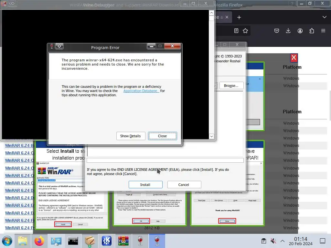Bookmark this page with the star icon
Viewport: 331px width, 248px height.
[x=245, y=31]
